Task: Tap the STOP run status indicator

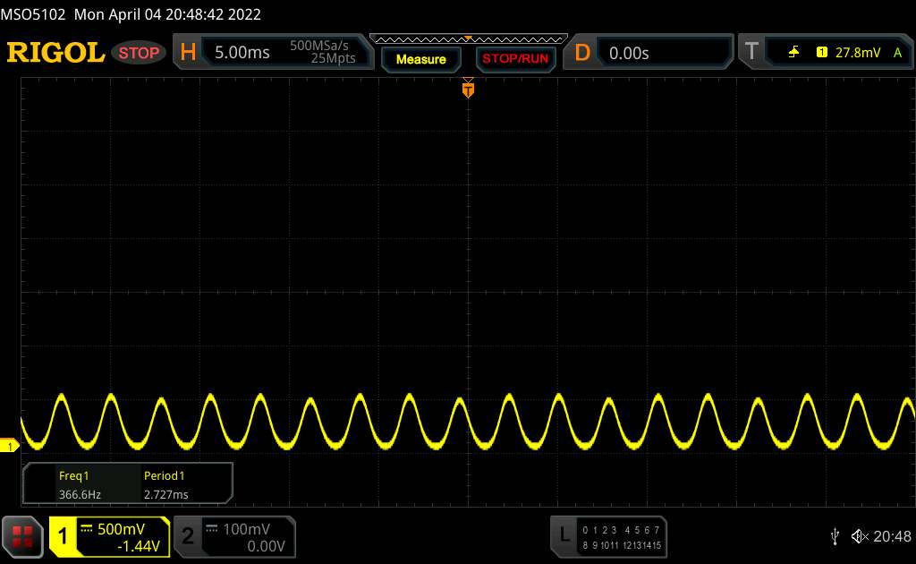Action: point(139,53)
